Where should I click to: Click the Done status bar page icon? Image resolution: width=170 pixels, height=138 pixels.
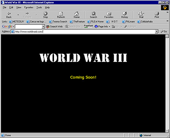[x=3, y=135]
